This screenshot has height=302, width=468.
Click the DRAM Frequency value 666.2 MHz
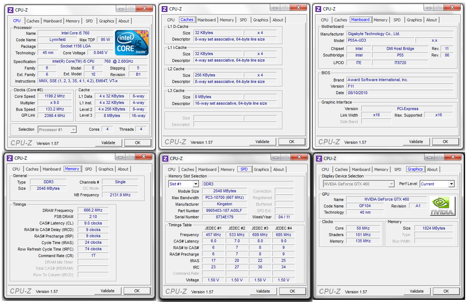tap(93, 210)
